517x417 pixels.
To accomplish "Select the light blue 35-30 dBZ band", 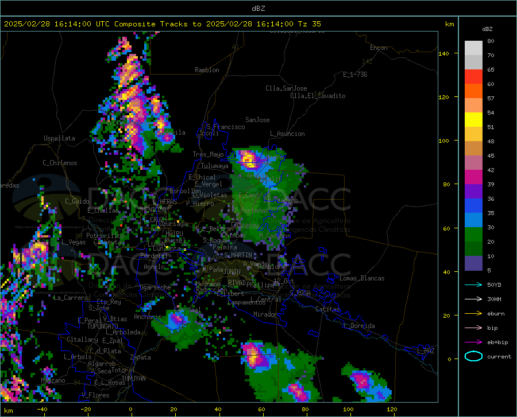I will pyautogui.click(x=473, y=220).
